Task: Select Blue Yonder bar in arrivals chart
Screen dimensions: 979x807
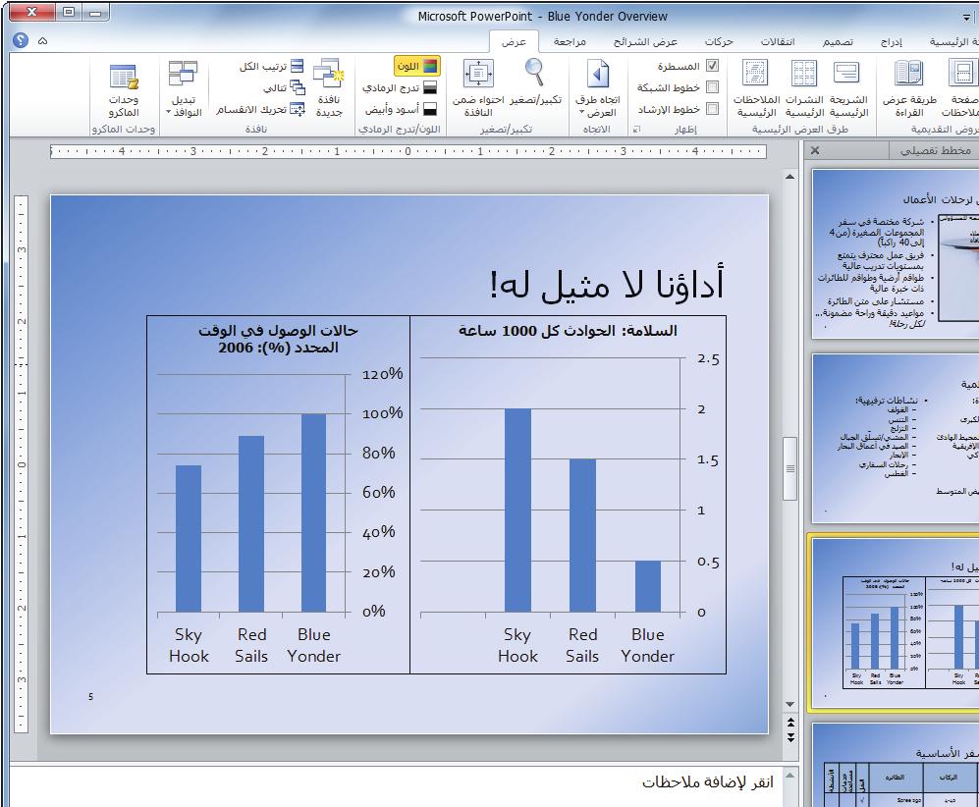Action: pyautogui.click(x=313, y=513)
